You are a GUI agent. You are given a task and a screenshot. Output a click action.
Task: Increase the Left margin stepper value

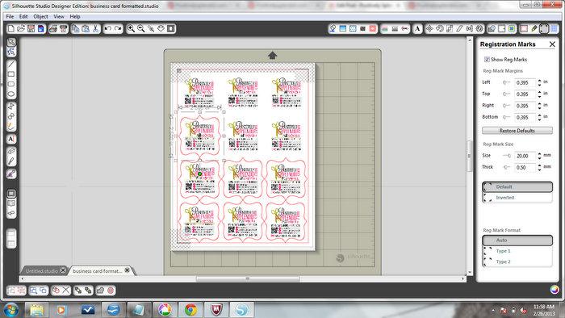click(x=539, y=81)
